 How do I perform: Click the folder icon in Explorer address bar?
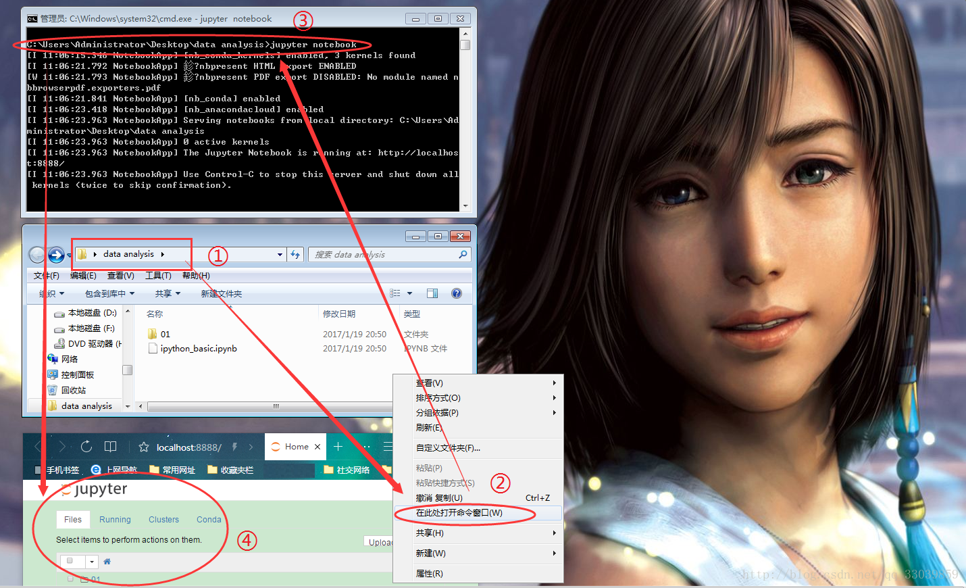[82, 254]
